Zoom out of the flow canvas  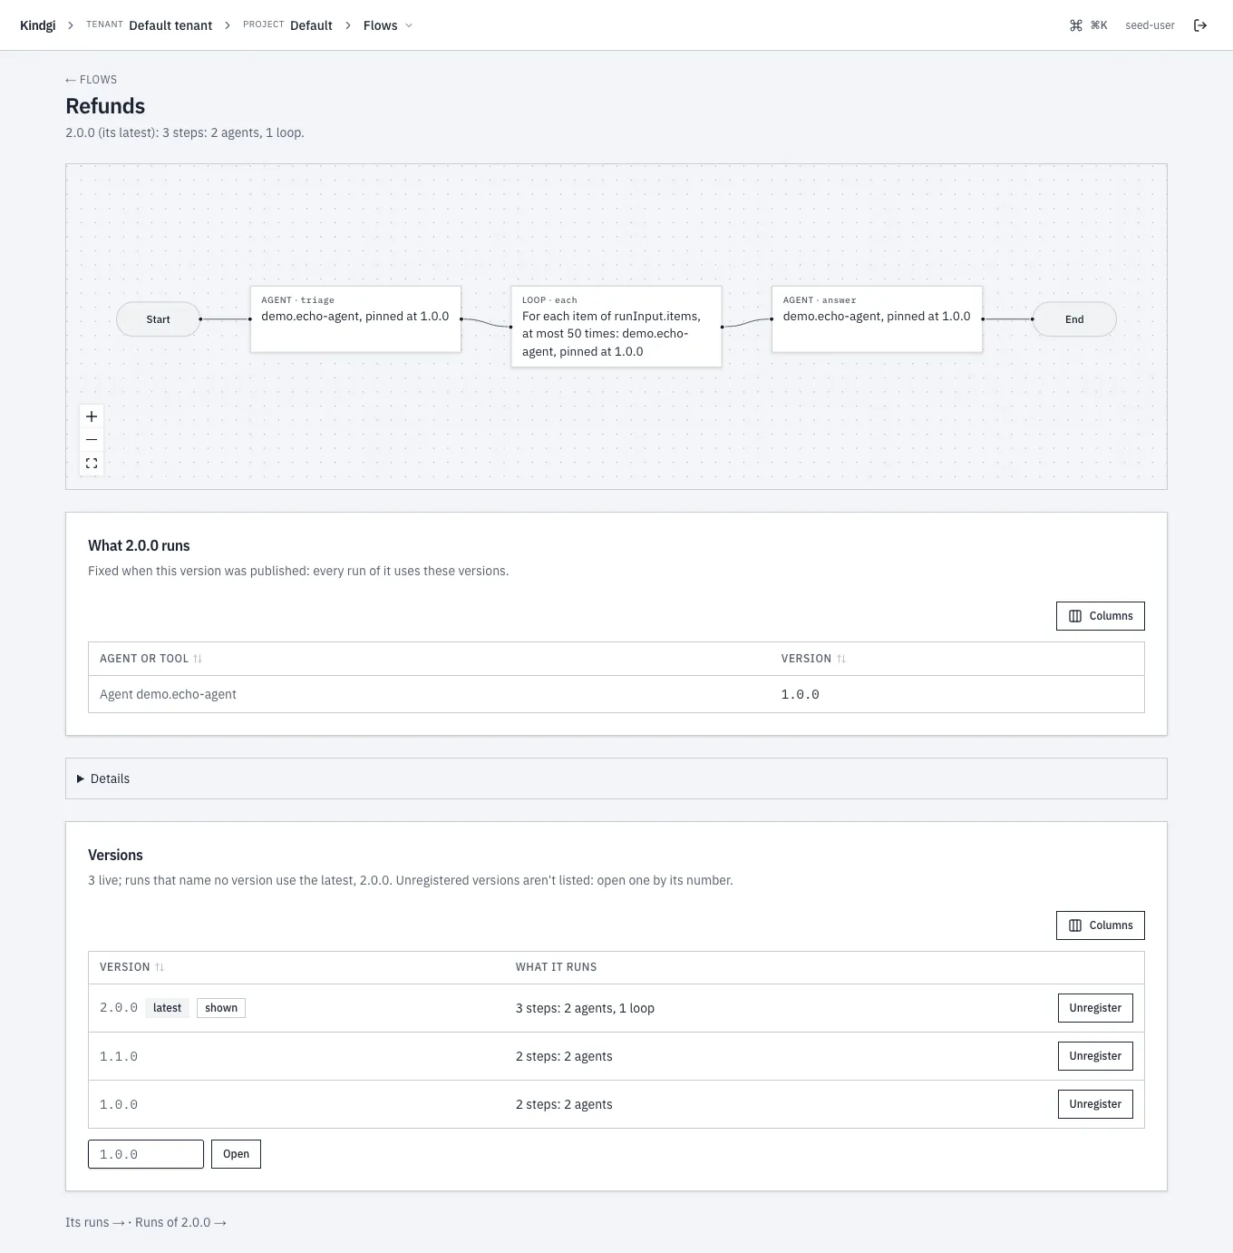[92, 440]
